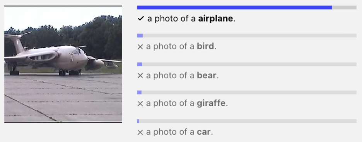
Task: Select the 'a photo of a car' label
Action: (x=179, y=132)
